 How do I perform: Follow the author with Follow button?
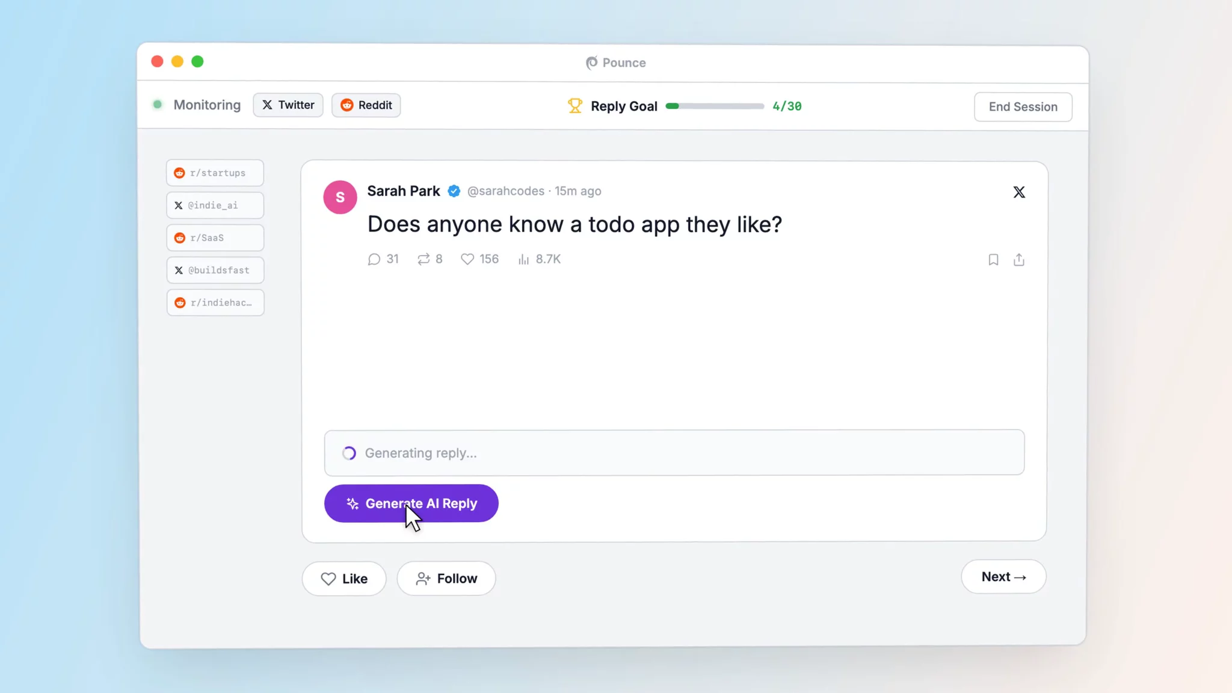click(446, 579)
